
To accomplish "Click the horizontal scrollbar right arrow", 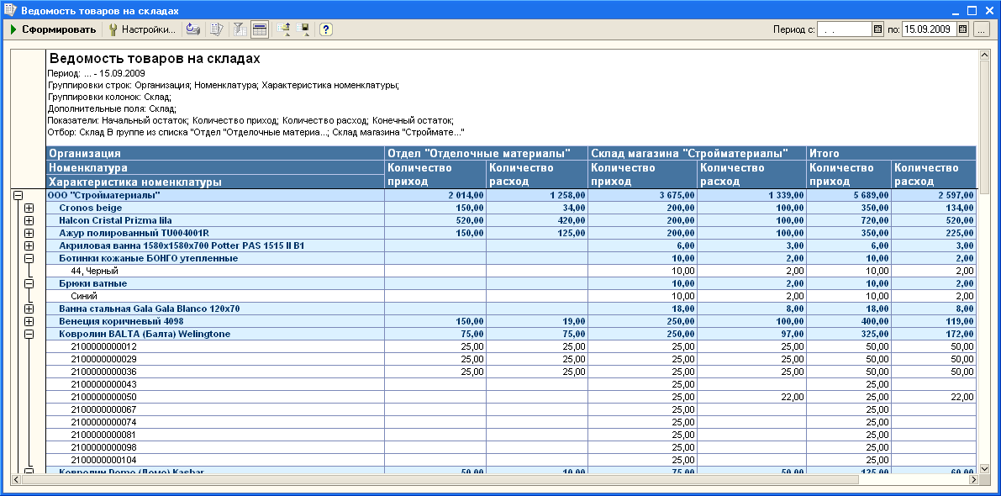I will click(974, 479).
